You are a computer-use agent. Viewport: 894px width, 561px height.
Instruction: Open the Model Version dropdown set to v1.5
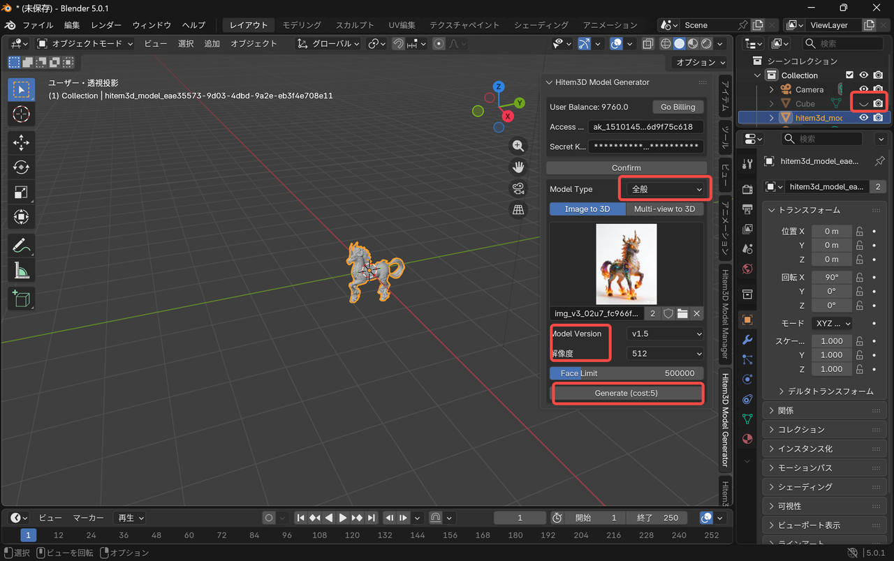(664, 334)
